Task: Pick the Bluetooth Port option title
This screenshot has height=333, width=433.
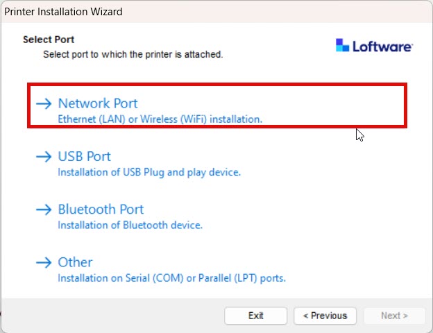Action: click(101, 210)
